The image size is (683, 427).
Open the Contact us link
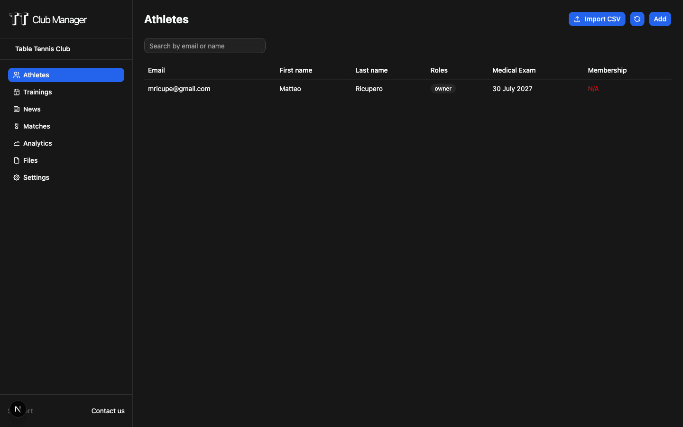tap(108, 411)
